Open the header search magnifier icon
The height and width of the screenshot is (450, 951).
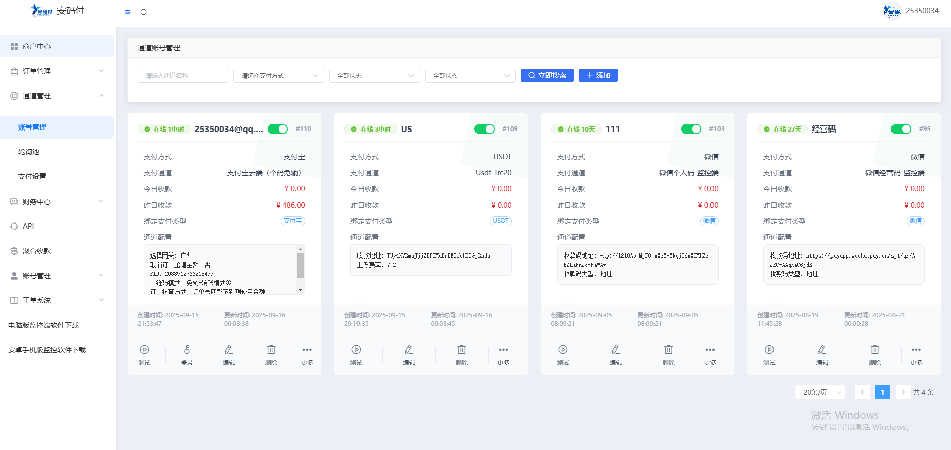tap(144, 12)
